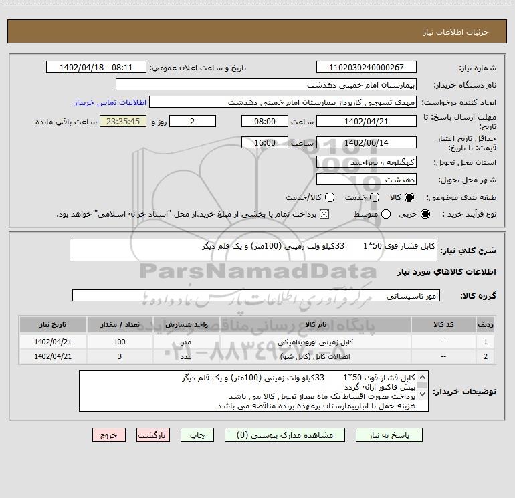Click the نام کالا column header
Screen dimensions: 515x498
click(315, 325)
